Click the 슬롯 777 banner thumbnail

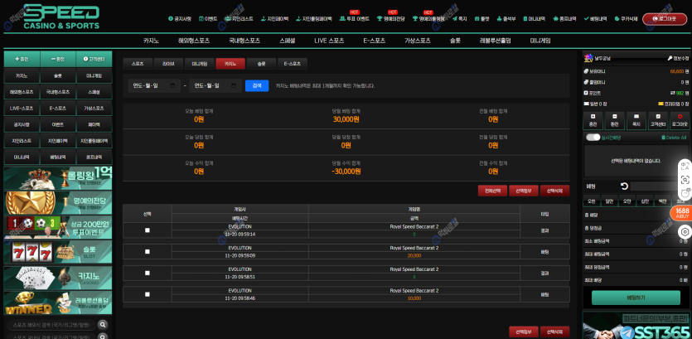pos(57,252)
